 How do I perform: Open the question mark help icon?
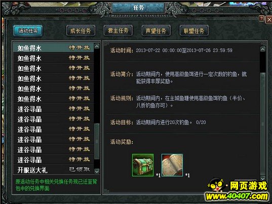261,18
